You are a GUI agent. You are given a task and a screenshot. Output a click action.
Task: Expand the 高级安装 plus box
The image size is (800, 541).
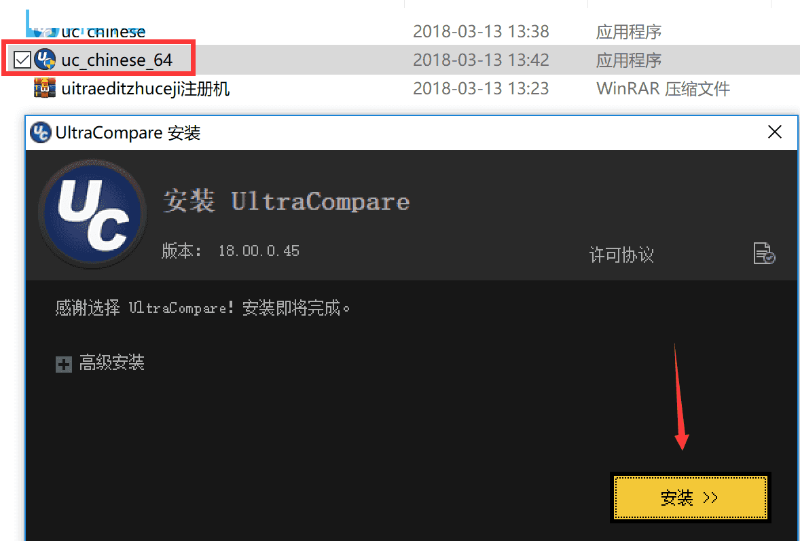tap(64, 364)
